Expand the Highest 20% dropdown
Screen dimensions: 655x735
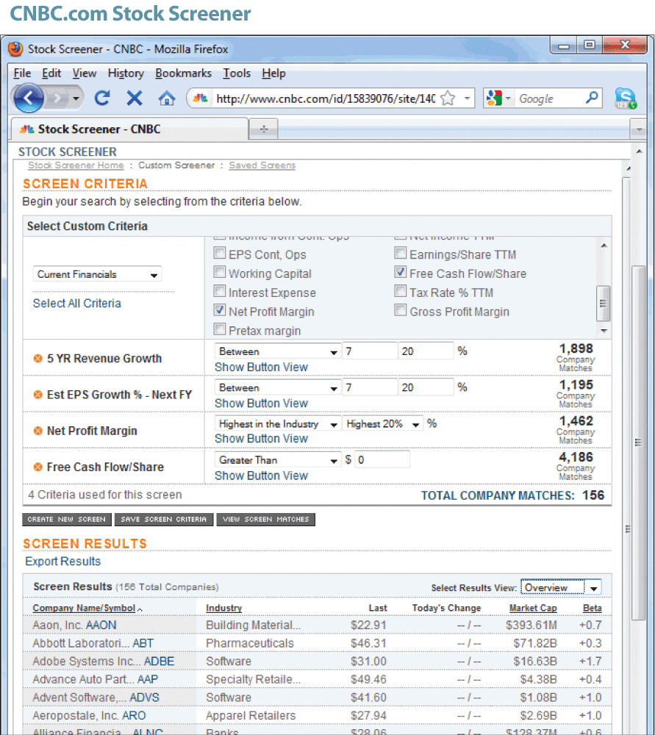coord(383,424)
